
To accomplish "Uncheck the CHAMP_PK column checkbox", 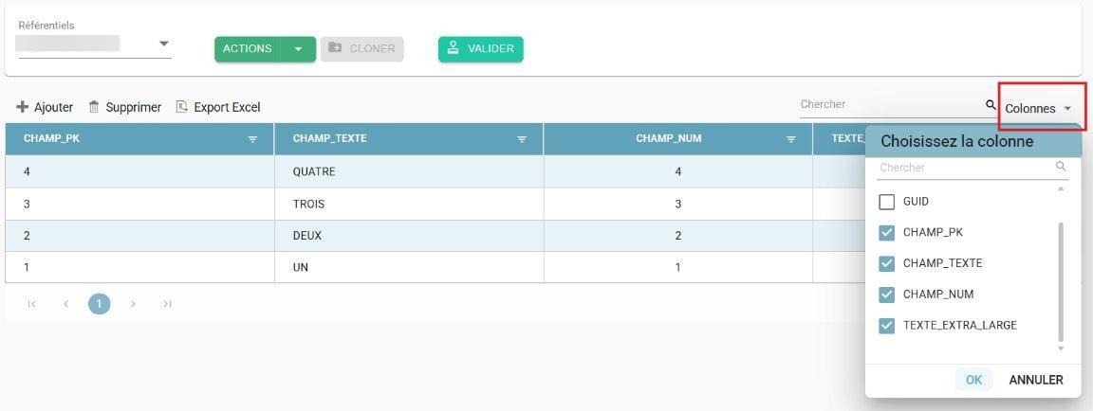I will pos(887,232).
